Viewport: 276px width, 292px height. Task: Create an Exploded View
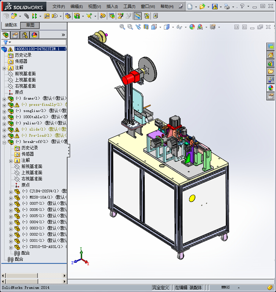pyautogui.click(x=121, y=16)
